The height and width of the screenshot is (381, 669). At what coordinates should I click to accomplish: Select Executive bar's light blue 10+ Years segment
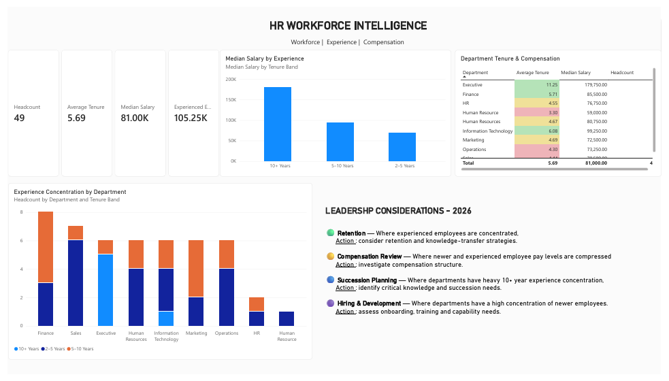[x=105, y=290]
